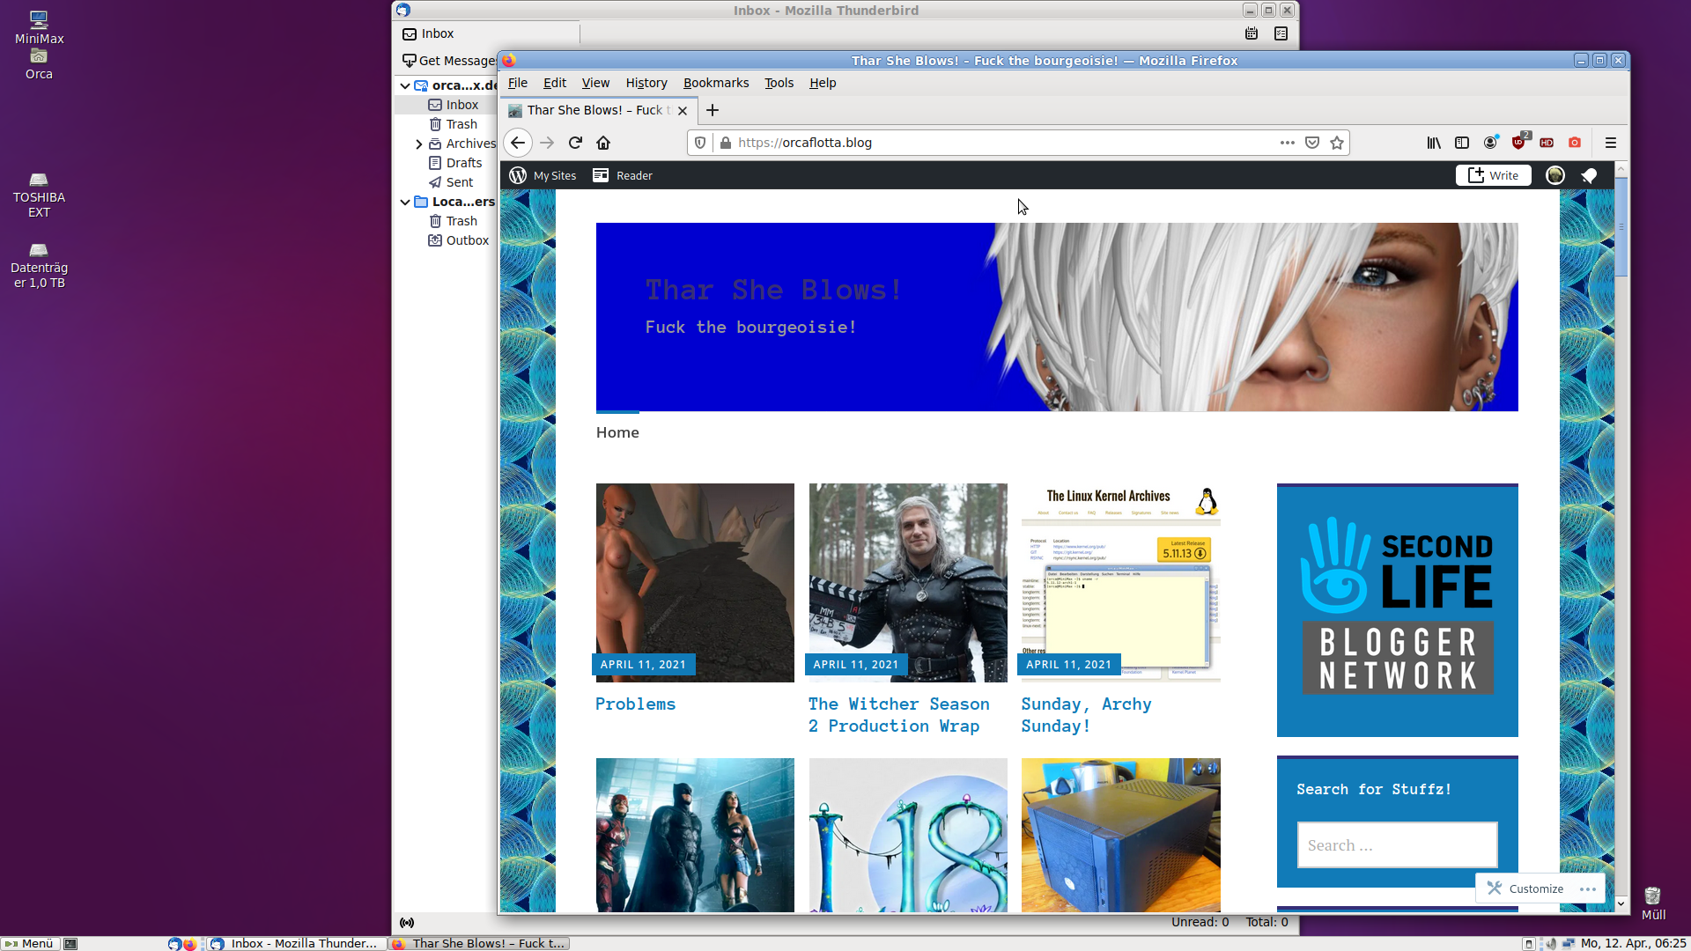Open the Help menu in Firefox
The width and height of the screenshot is (1691, 951).
pos(823,83)
